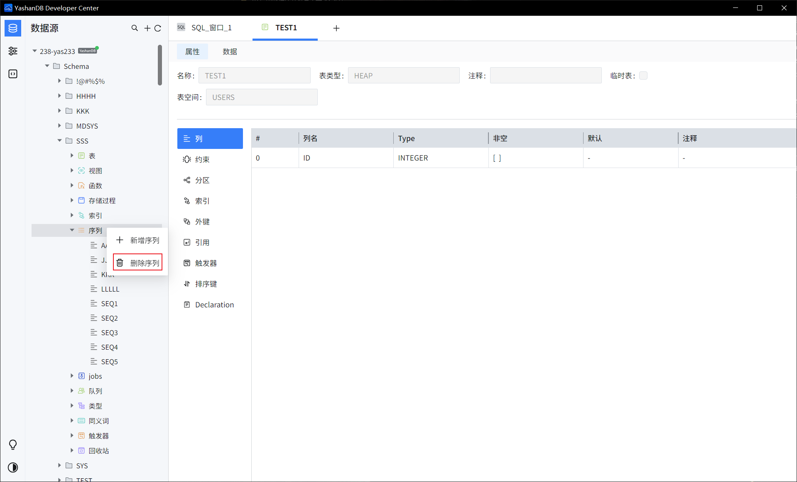Collapse the SSS schema
797x482 pixels.
[59, 141]
